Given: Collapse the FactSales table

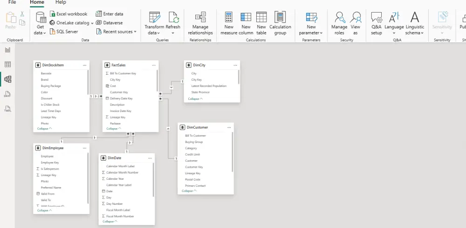Looking at the screenshot, I should (114, 129).
